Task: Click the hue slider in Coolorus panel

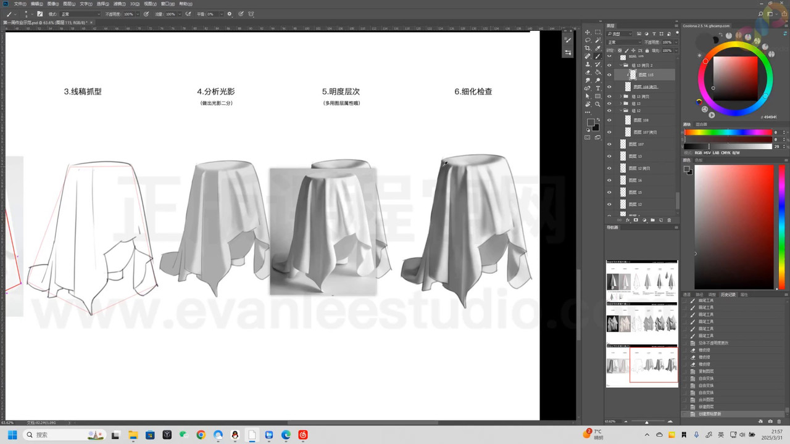Action: pyautogui.click(x=728, y=133)
